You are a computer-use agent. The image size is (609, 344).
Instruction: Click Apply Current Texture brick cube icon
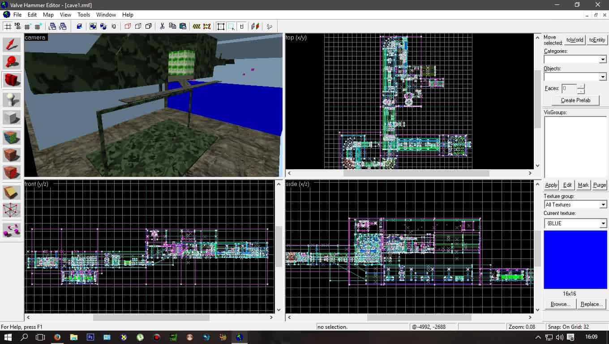(x=12, y=155)
